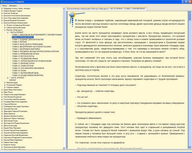The width and height of the screenshot is (192, 153).
Task: Open ГЛАВА 12. ЧЕРНАЯ МАГИЯ И ЕЕ РАЗОБЛАЧЕНИЕ
Action: (x=32, y=61)
